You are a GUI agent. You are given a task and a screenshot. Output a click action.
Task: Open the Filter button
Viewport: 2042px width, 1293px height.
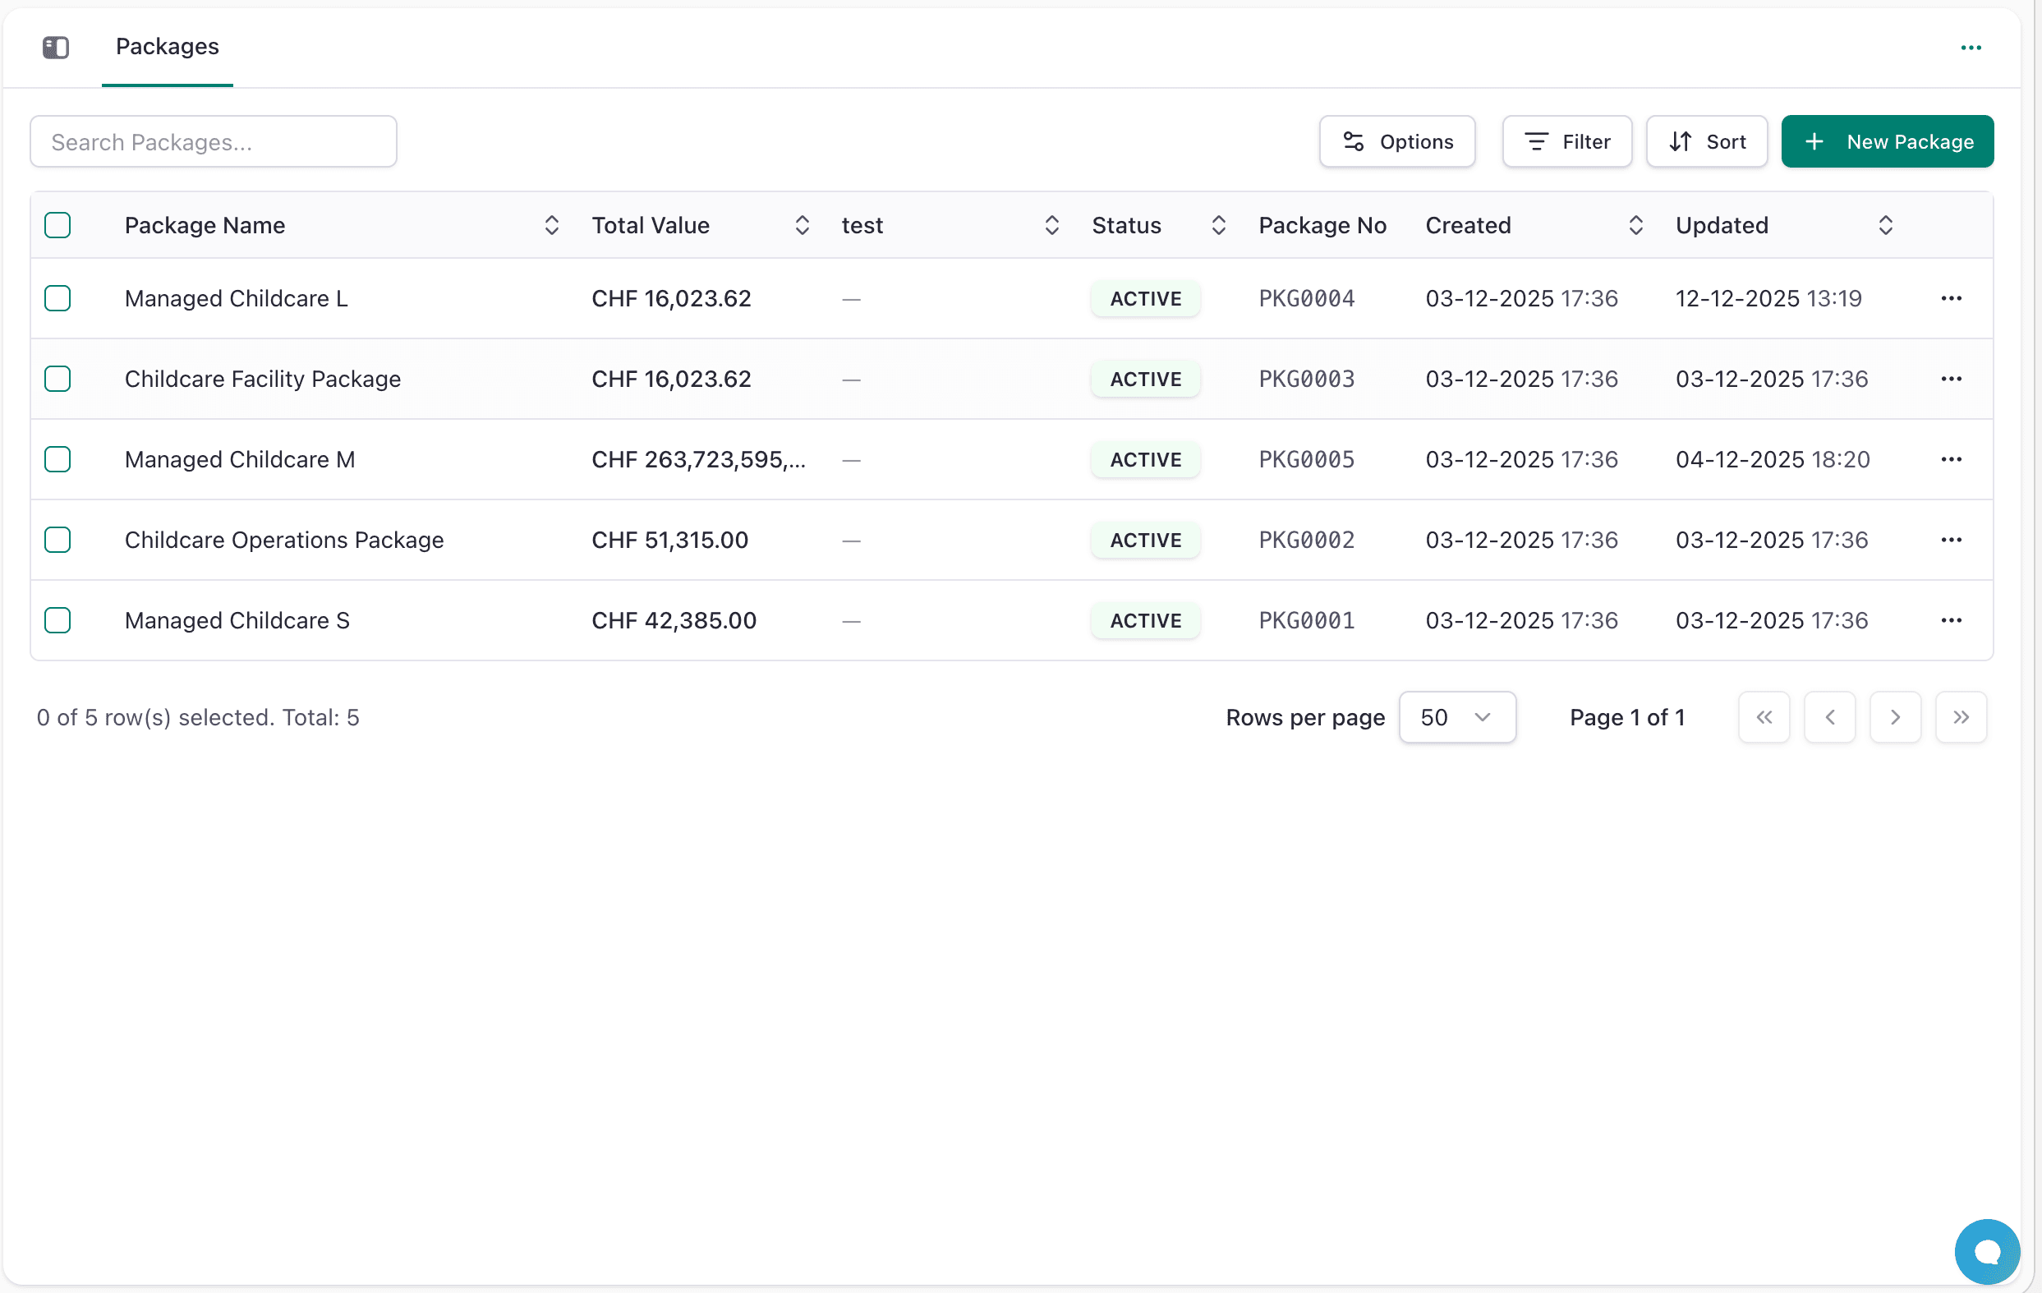1566,141
